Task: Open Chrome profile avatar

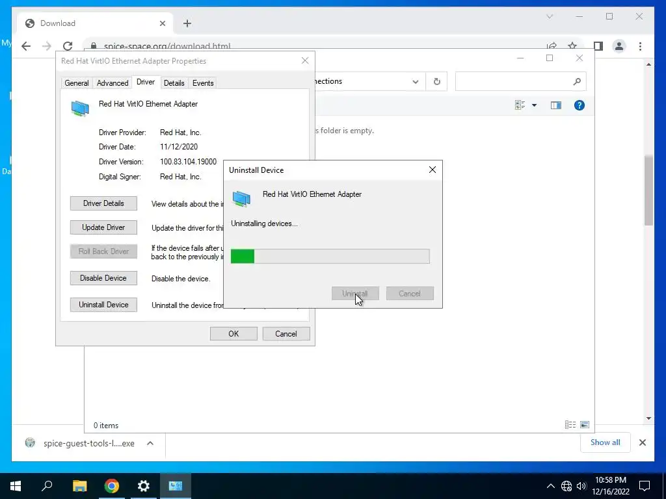Action: pos(619,46)
